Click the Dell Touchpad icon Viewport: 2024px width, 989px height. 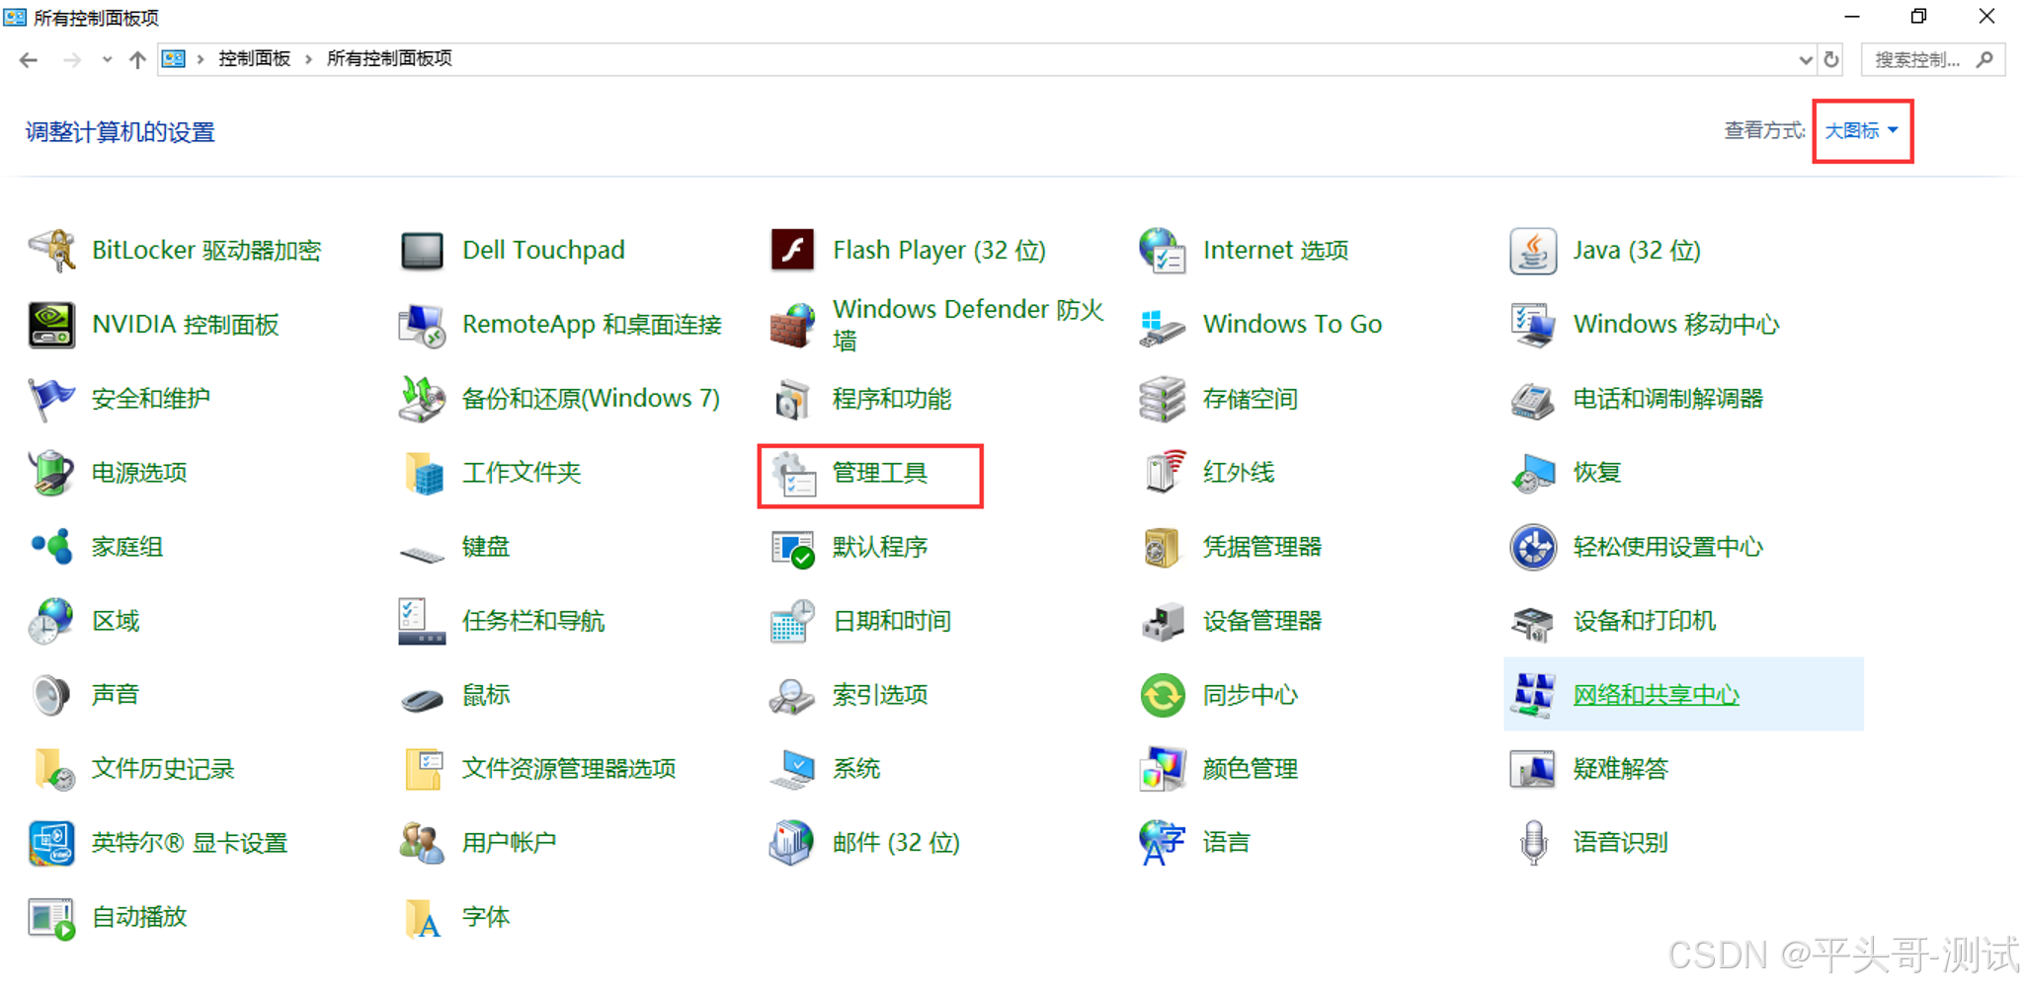tap(422, 251)
